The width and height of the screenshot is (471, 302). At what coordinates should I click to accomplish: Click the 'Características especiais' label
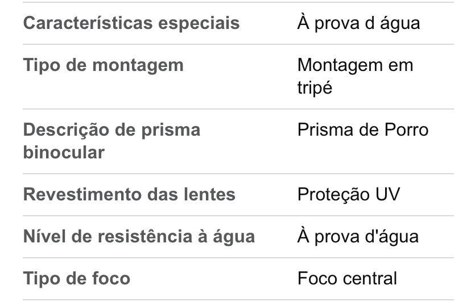tap(131, 23)
